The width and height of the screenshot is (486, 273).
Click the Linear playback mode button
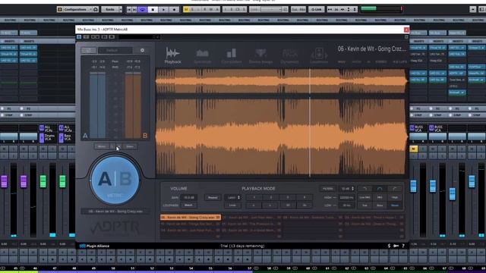232,206
